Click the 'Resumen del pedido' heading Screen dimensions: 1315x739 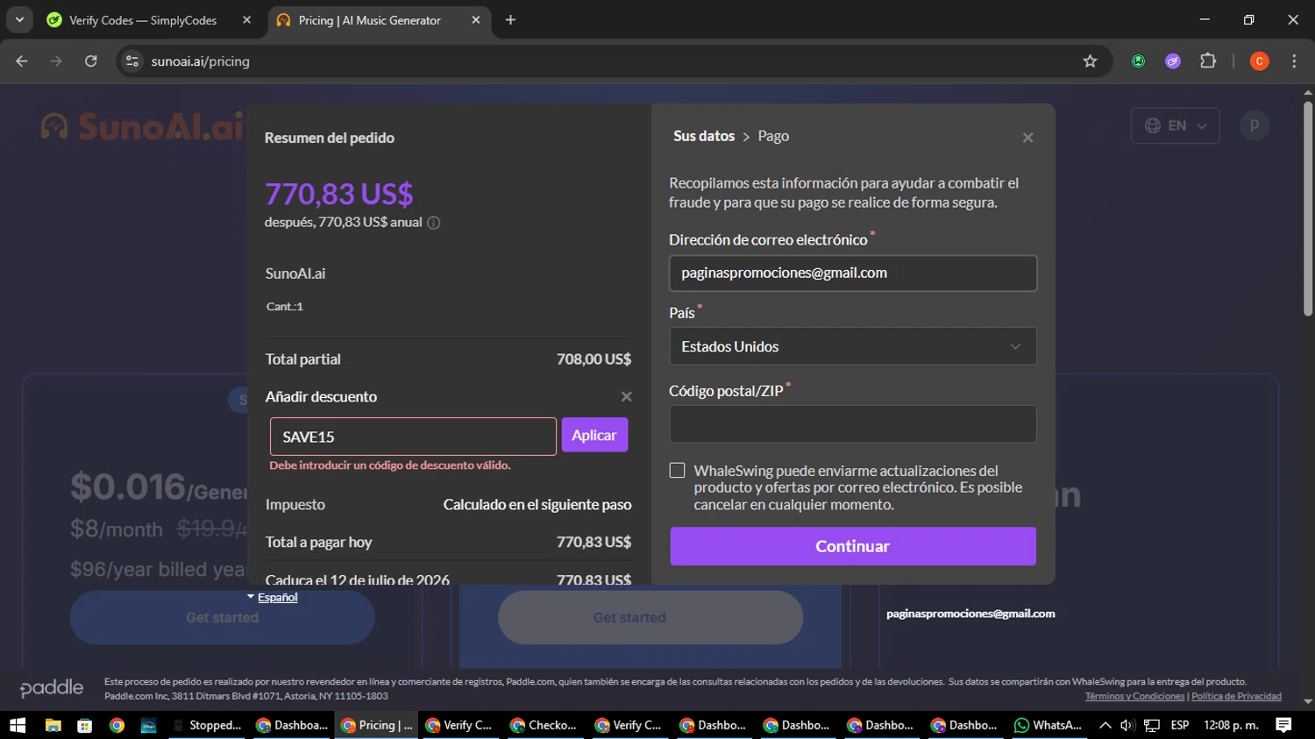point(330,138)
